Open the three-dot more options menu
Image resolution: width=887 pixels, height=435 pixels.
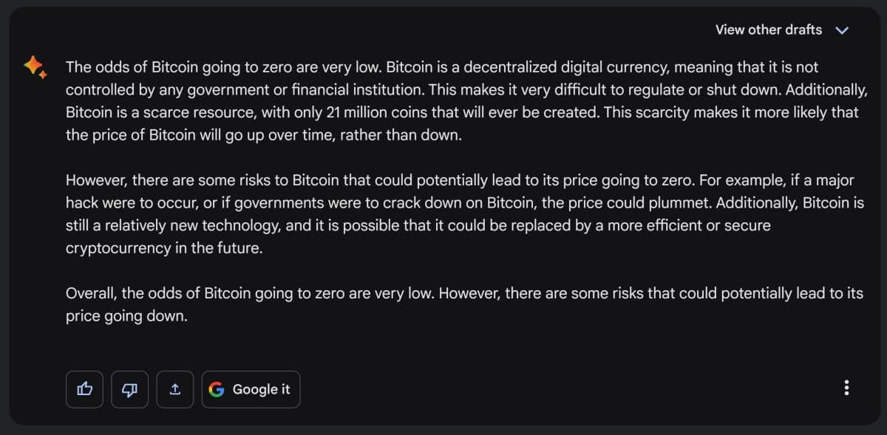coord(846,388)
